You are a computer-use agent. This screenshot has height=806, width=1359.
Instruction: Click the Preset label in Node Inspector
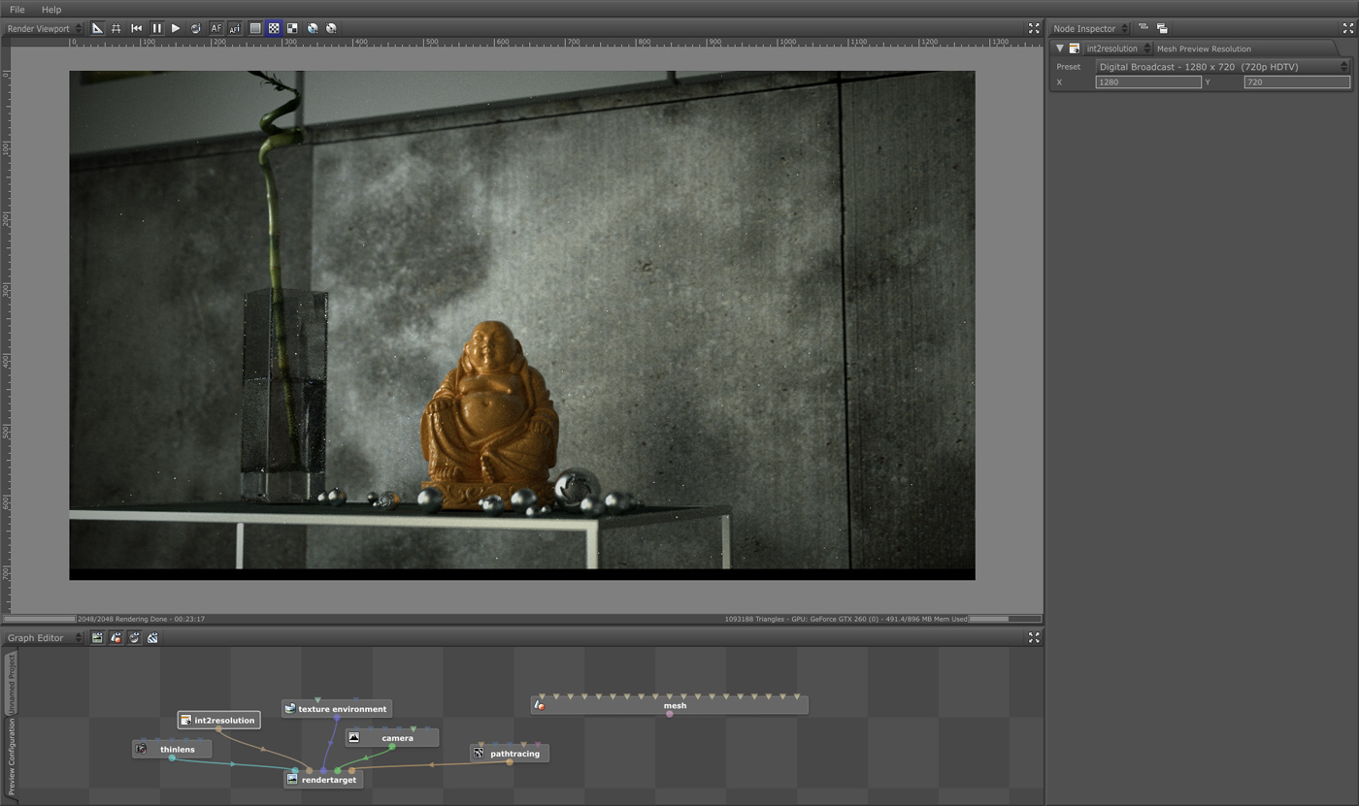tap(1069, 67)
